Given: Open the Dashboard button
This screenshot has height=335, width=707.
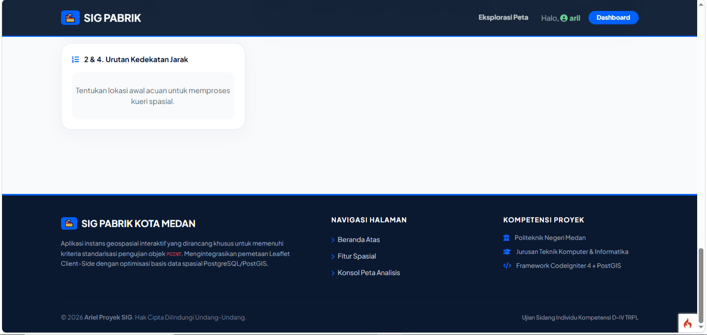Looking at the screenshot, I should [613, 18].
